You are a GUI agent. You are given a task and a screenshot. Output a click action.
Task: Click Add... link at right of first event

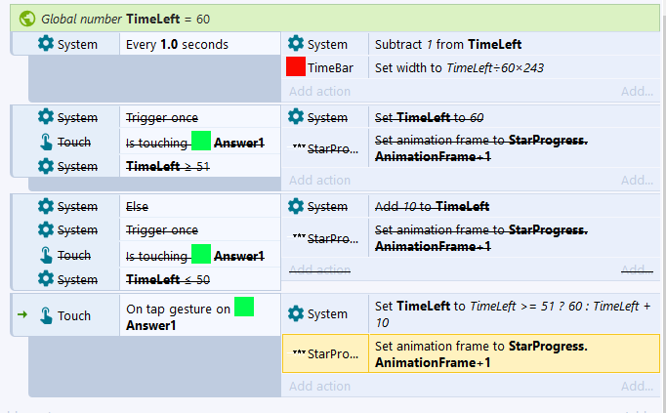(637, 91)
